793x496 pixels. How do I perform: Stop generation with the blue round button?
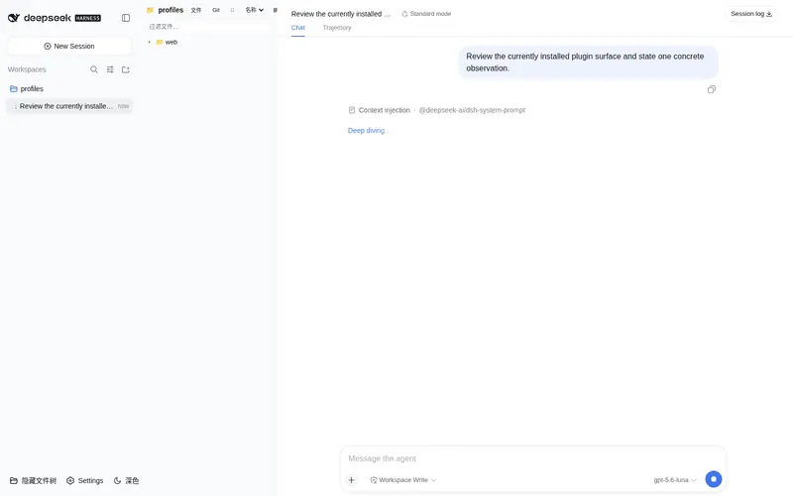point(714,479)
